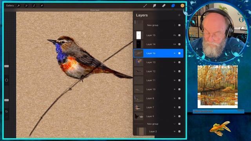Open blend mode for Layer 15
The width and height of the screenshot is (251, 141).
coord(175,35)
